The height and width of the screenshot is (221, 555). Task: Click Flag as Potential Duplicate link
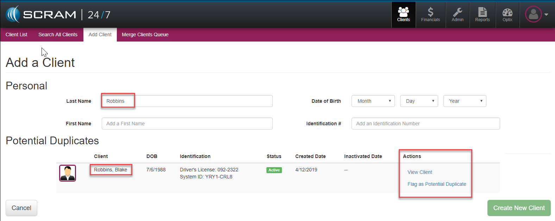coord(437,184)
